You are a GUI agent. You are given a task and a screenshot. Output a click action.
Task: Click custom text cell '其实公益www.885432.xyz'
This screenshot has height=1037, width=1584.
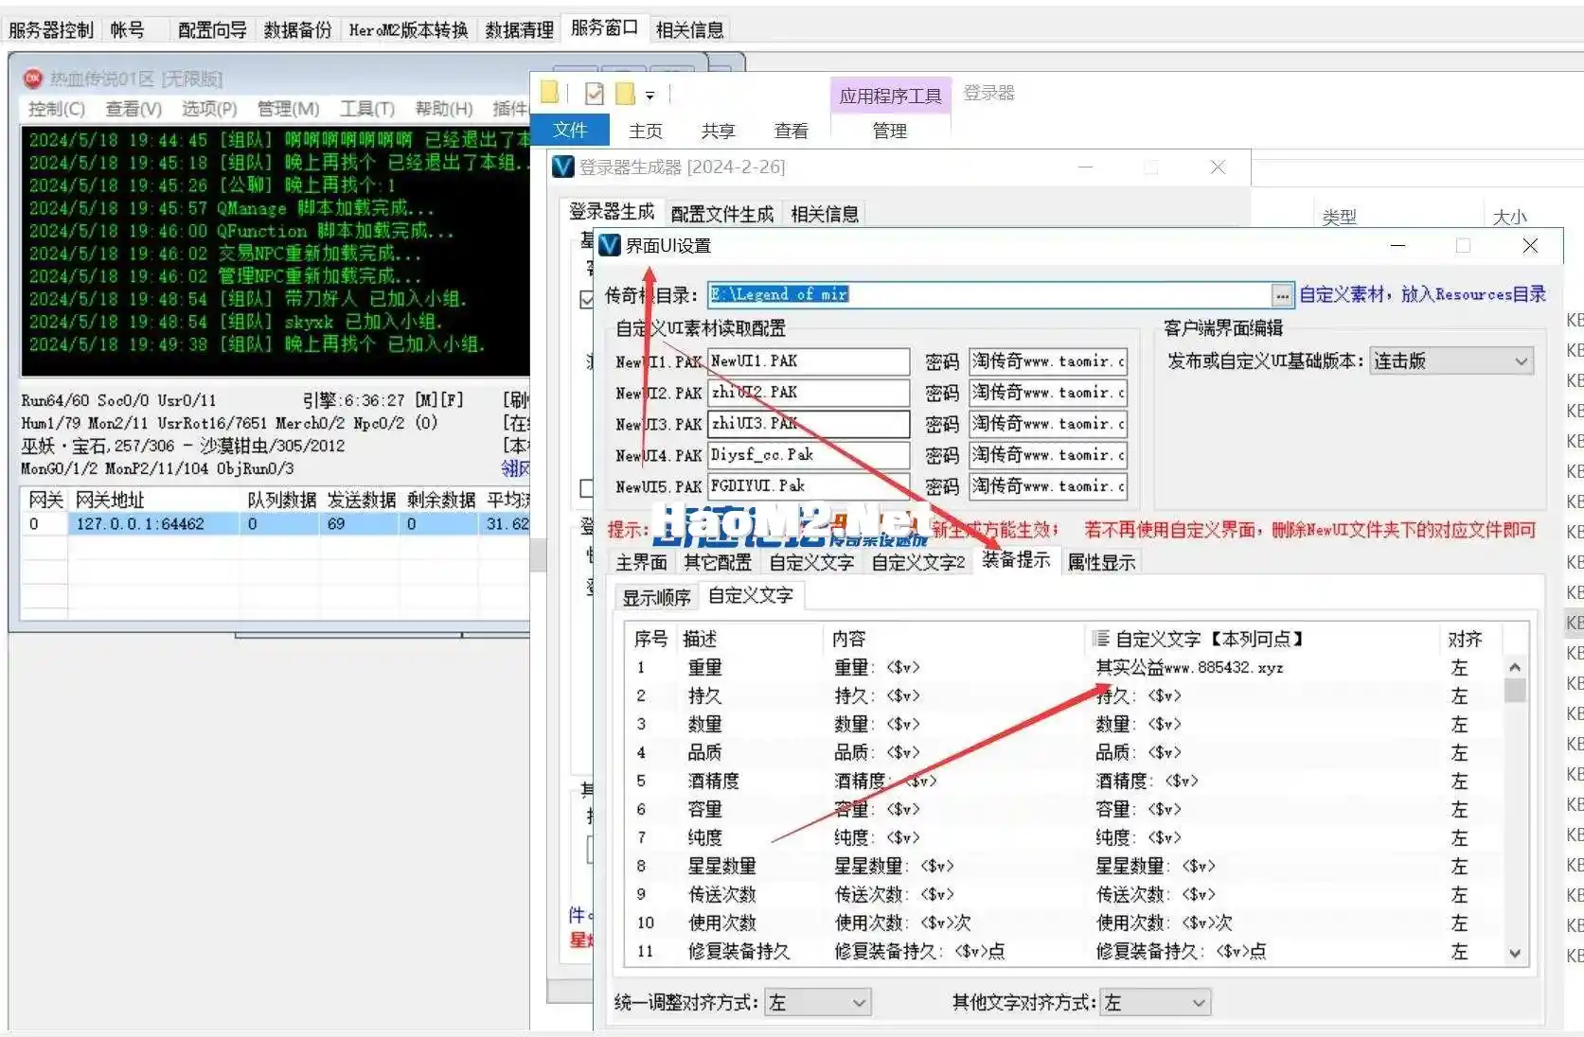pos(1189,668)
